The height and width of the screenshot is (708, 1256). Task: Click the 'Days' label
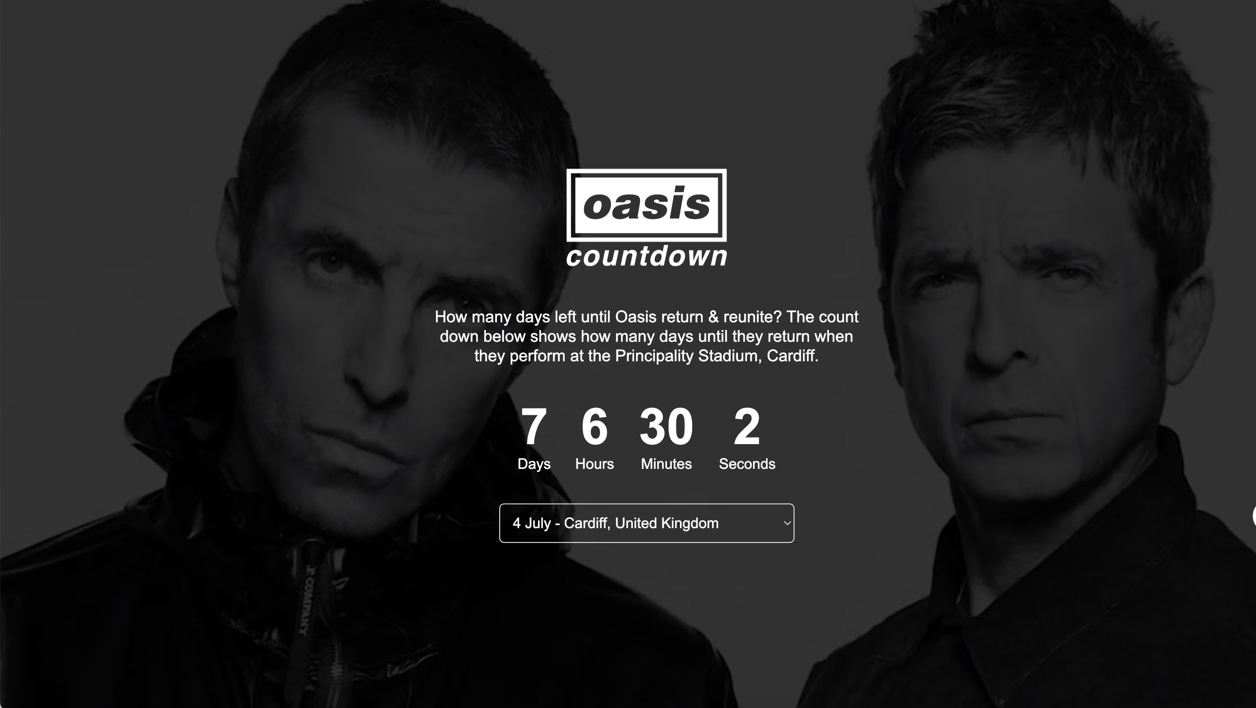coord(534,464)
